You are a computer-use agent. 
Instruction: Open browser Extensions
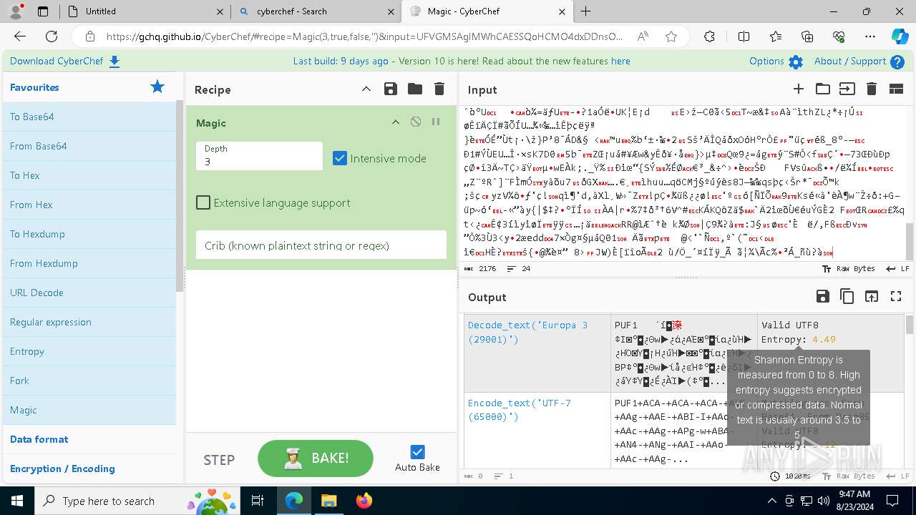click(x=709, y=36)
